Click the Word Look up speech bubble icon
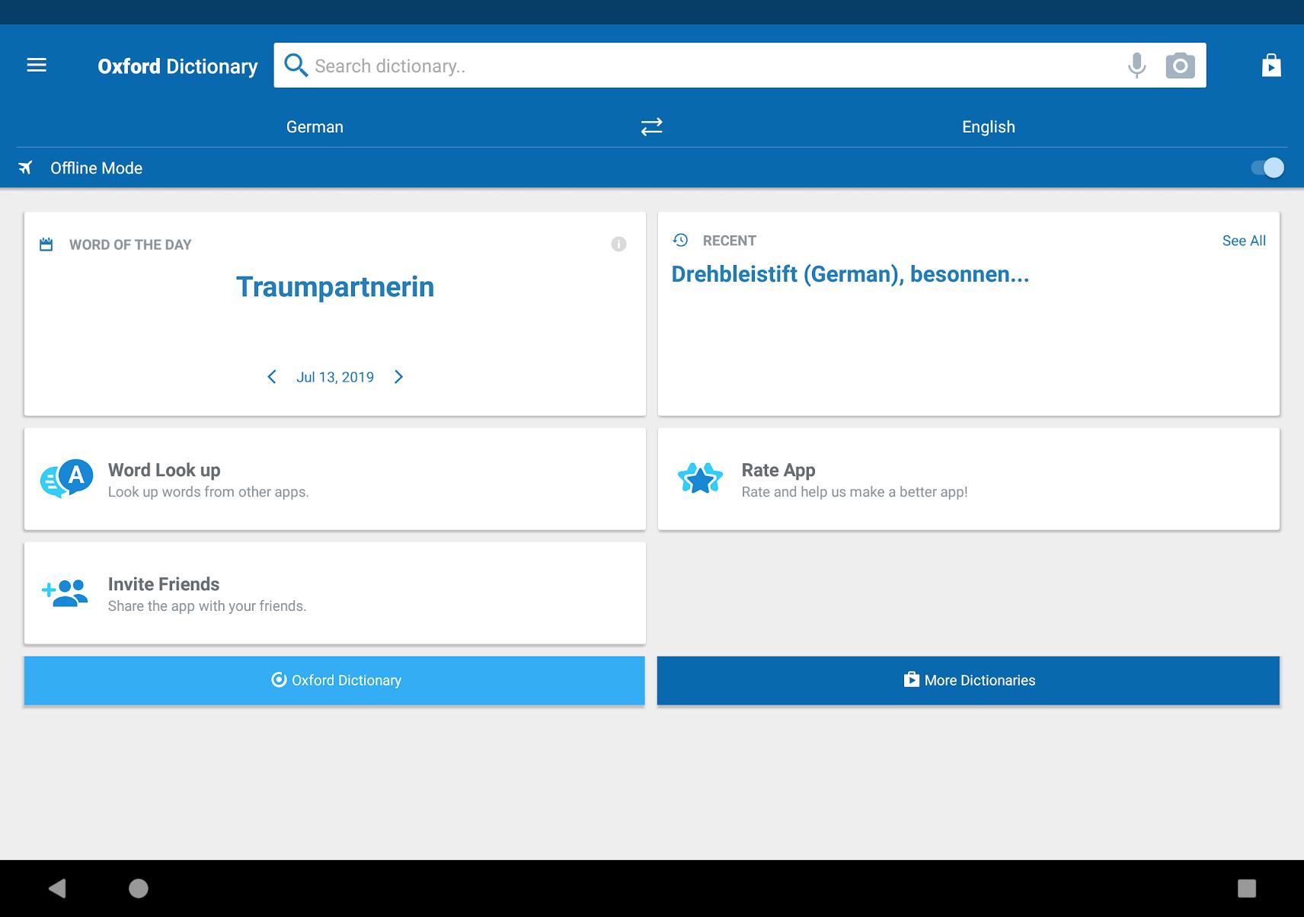1304x917 pixels. tap(67, 478)
